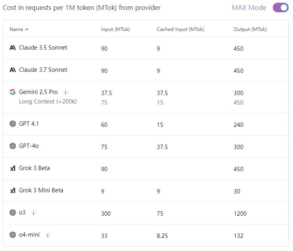Click the Anthropic icon for Claude 3.5 Sonnet

[x=13, y=48]
